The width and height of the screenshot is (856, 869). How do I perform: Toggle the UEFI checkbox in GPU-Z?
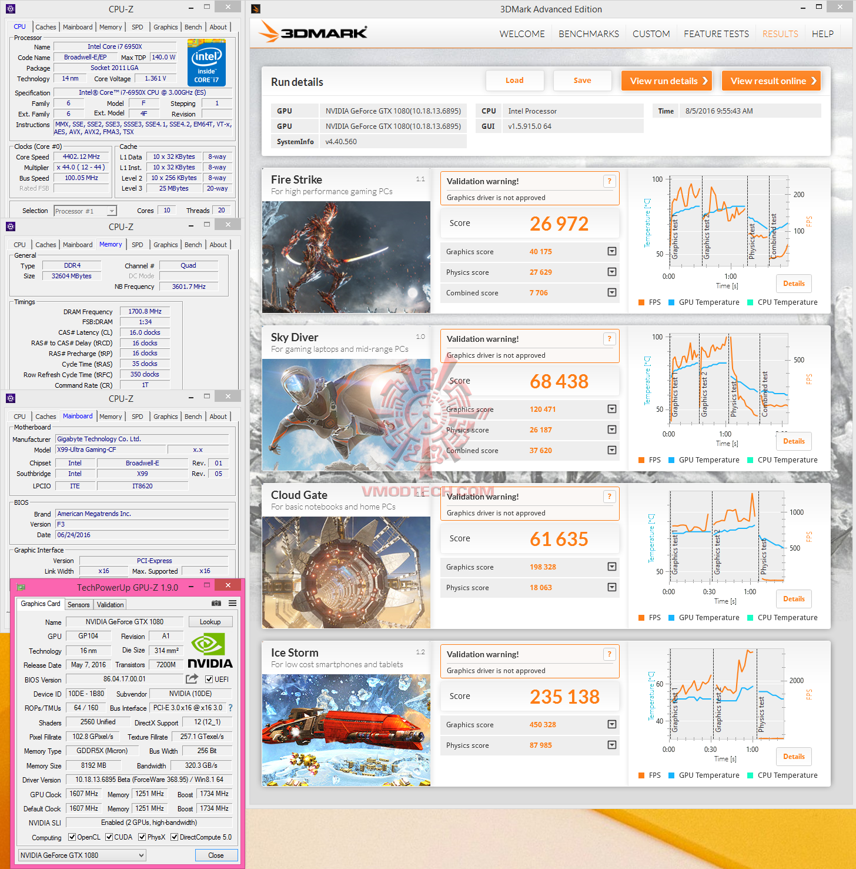point(209,680)
